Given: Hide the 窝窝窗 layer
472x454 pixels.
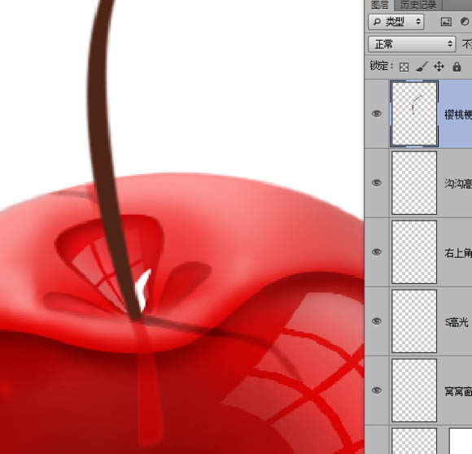Looking at the screenshot, I should 377,391.
